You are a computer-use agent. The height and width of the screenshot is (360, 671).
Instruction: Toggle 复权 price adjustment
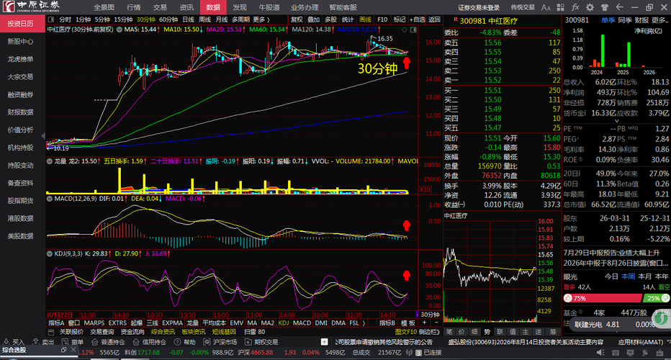[x=297, y=19]
